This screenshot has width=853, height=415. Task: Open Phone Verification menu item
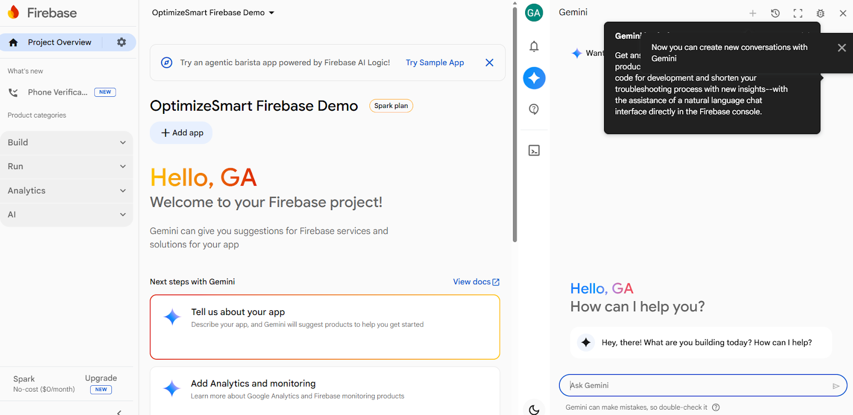click(58, 92)
